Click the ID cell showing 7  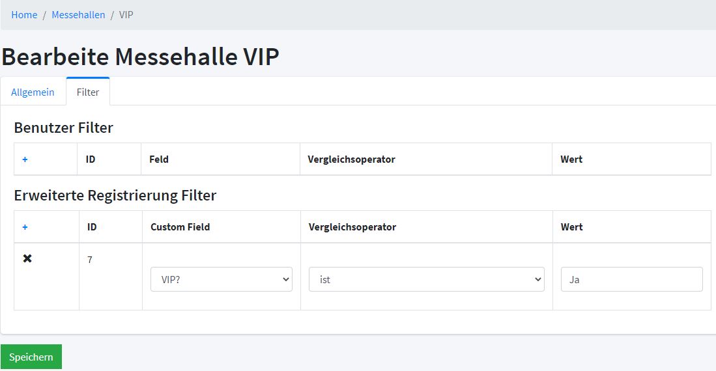click(90, 260)
